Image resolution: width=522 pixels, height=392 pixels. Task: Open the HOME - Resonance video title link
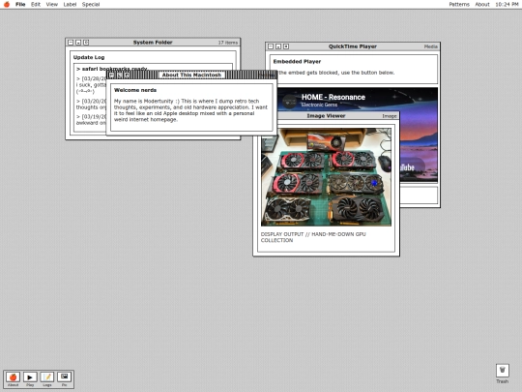pos(333,97)
